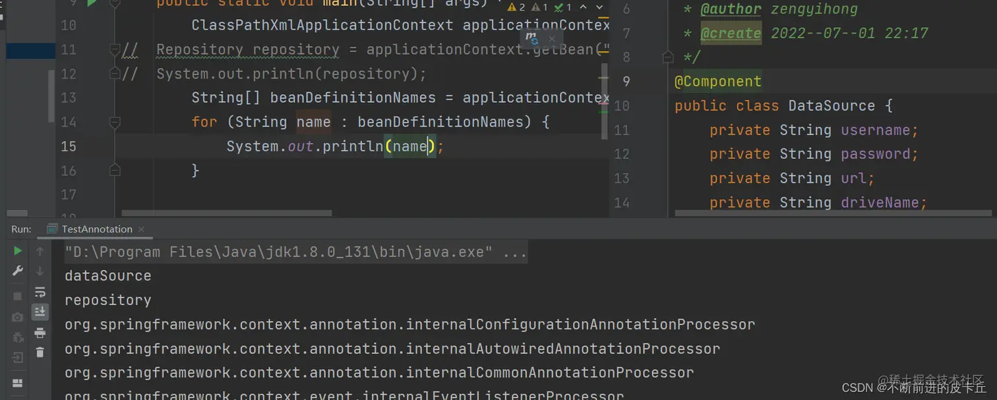
Task: Click the bug icon in the Run sidebar
Action: pyautogui.click(x=18, y=337)
